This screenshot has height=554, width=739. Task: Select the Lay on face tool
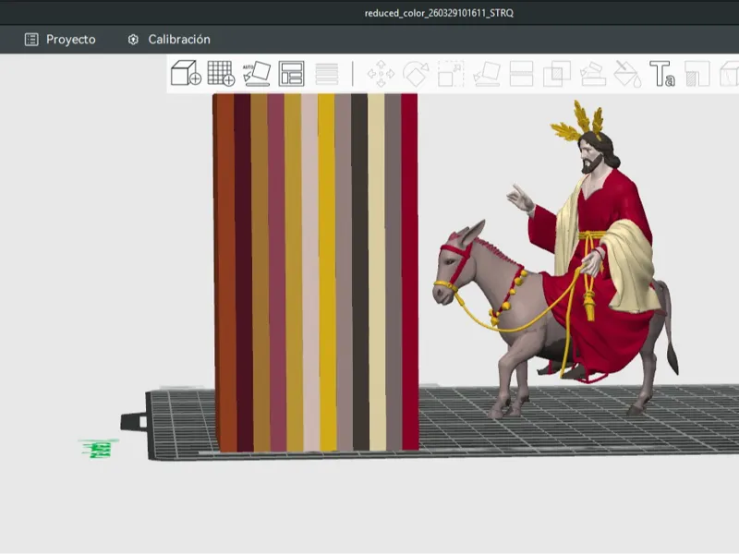click(x=487, y=74)
